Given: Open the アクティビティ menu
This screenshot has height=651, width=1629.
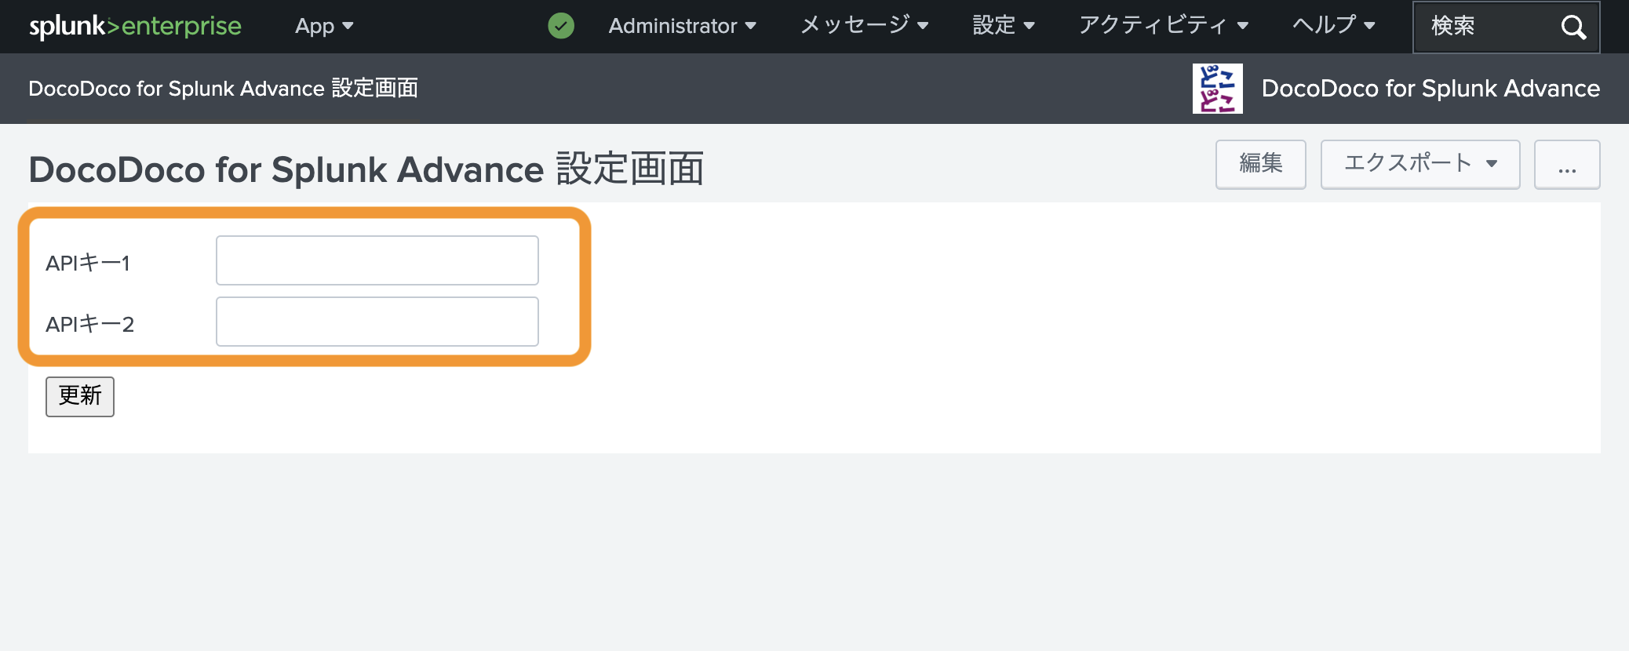Looking at the screenshot, I should pyautogui.click(x=1163, y=26).
